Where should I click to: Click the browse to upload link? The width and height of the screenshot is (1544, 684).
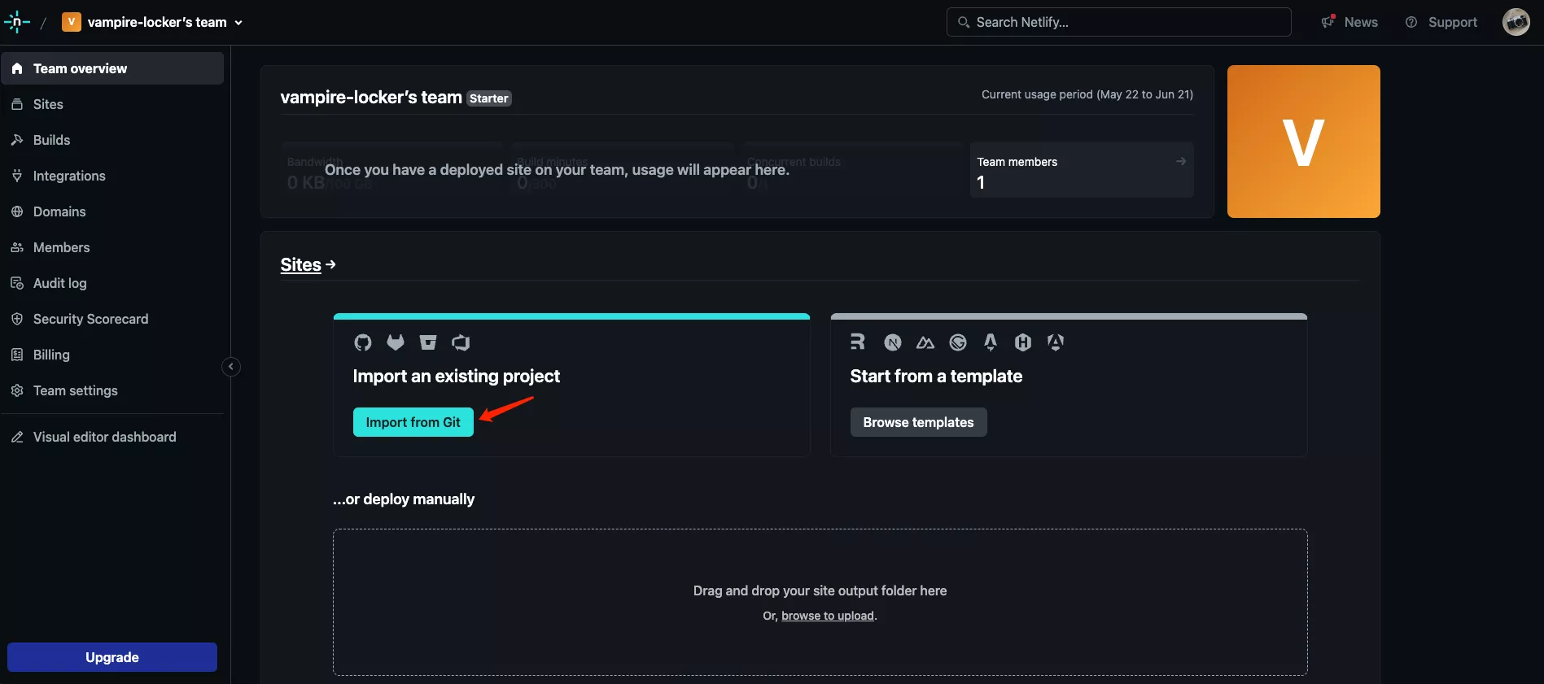[828, 616]
